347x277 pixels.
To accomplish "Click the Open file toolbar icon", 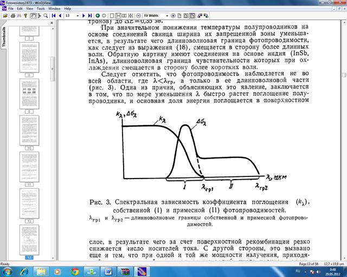I will (x=5, y=16).
